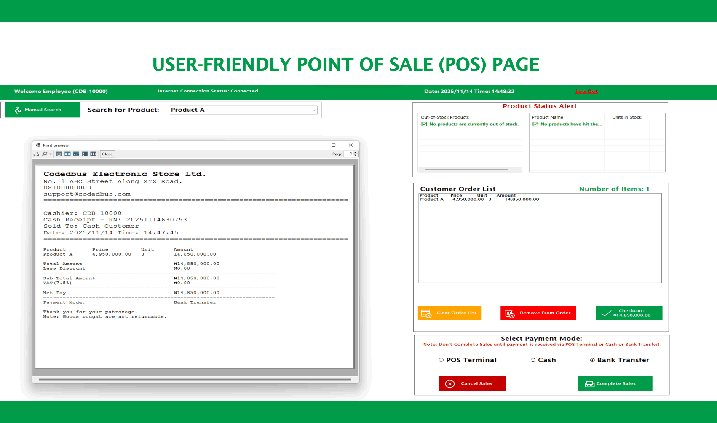Image resolution: width=717 pixels, height=423 pixels.
Task: Click the Clear Order List button
Action: [449, 313]
